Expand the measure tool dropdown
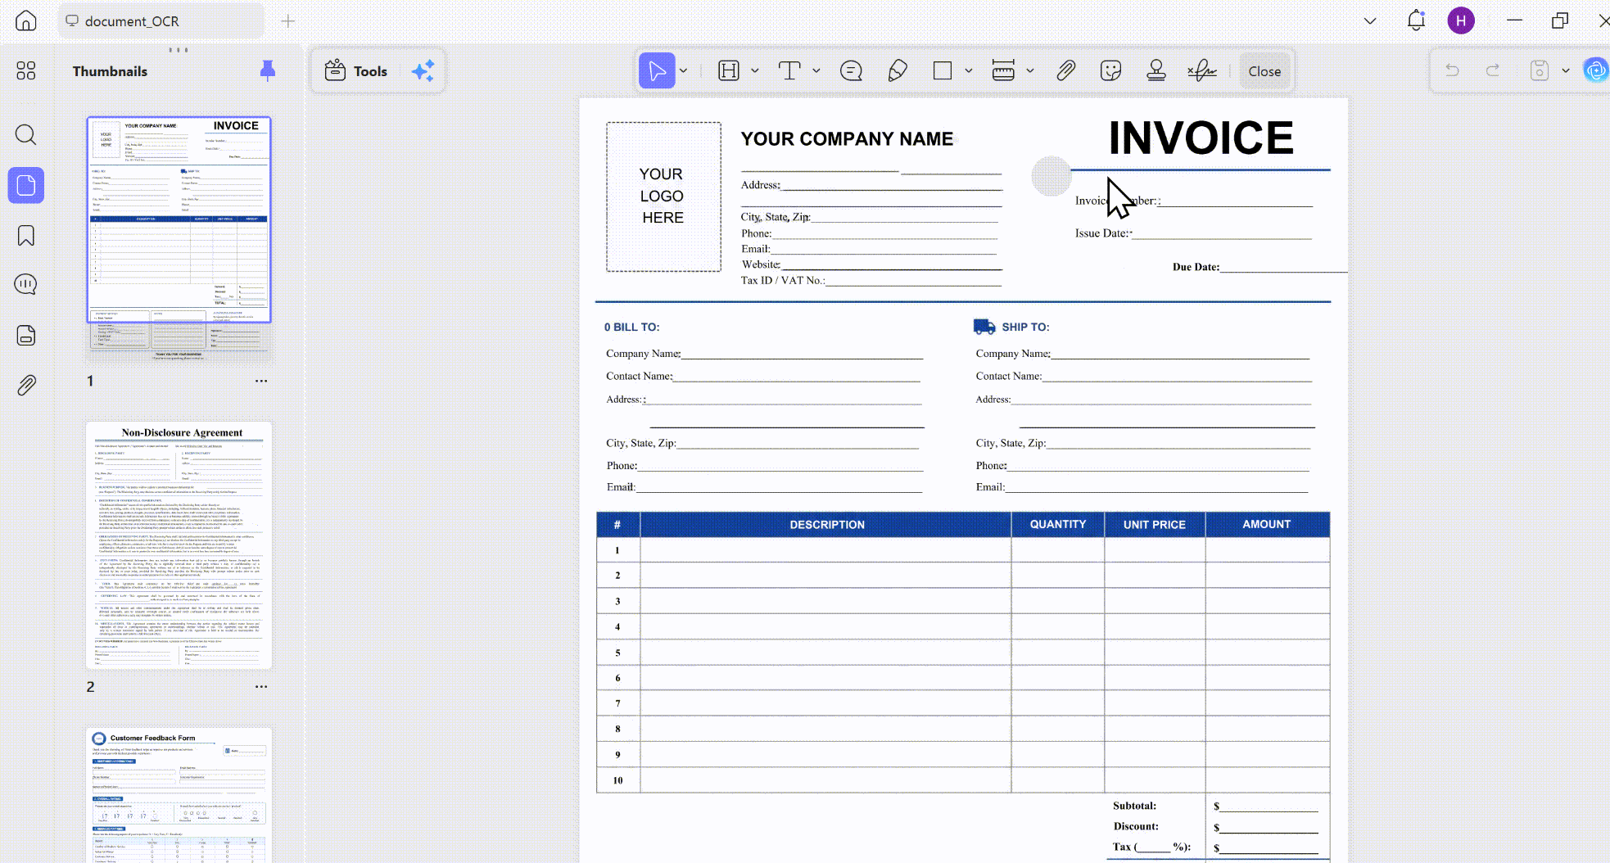This screenshot has height=863, width=1610. point(1029,71)
